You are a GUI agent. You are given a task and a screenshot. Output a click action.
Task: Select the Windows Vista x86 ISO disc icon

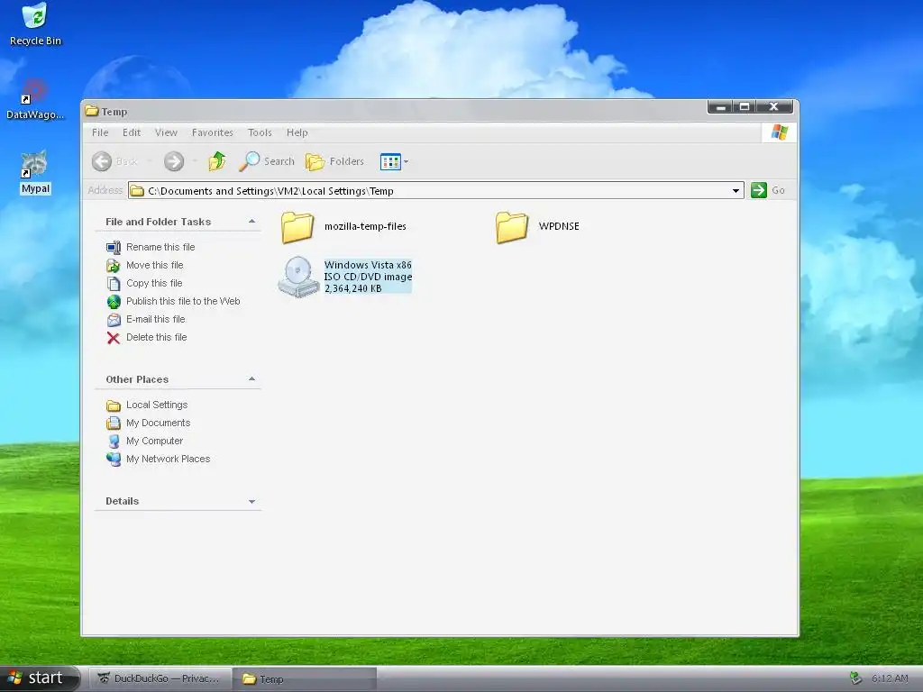click(298, 277)
